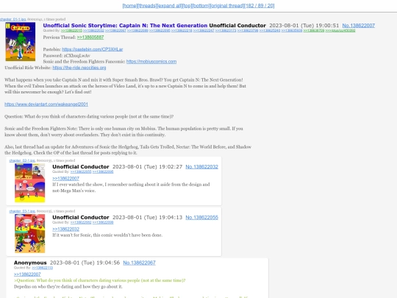Jump using the [top] link

[x=187, y=6]
